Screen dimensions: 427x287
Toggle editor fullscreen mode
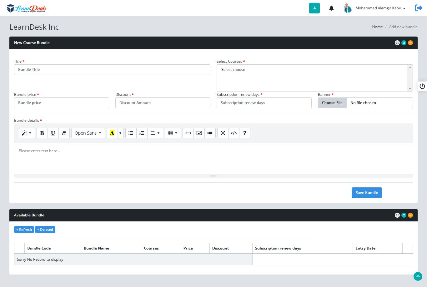coord(223,133)
